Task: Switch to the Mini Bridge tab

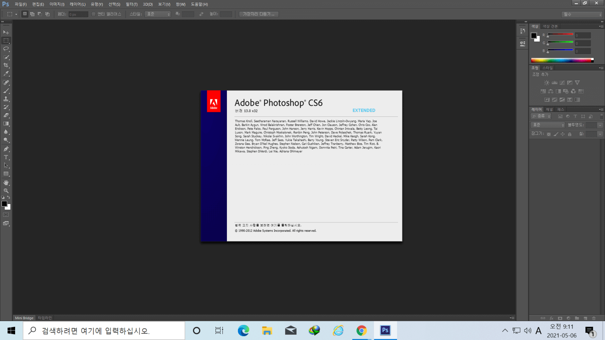Action: (x=24, y=318)
